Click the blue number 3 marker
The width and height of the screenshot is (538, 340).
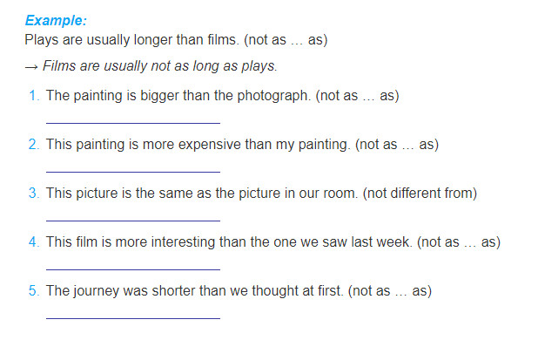coord(34,193)
